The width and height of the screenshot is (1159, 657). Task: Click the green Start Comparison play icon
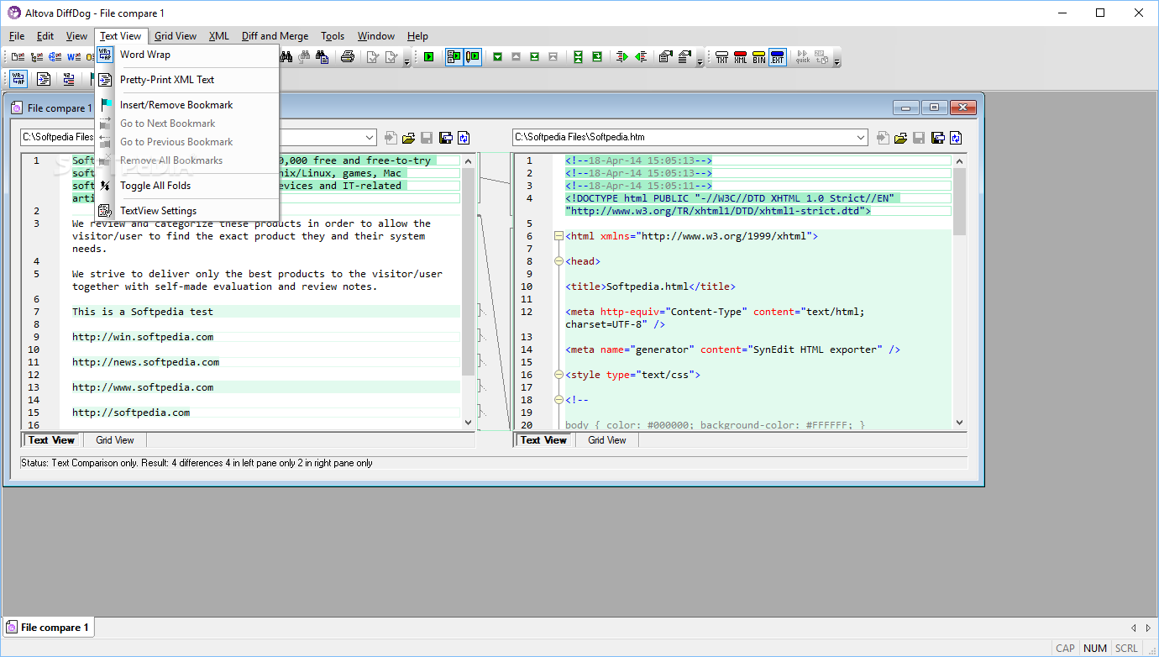[x=428, y=57]
